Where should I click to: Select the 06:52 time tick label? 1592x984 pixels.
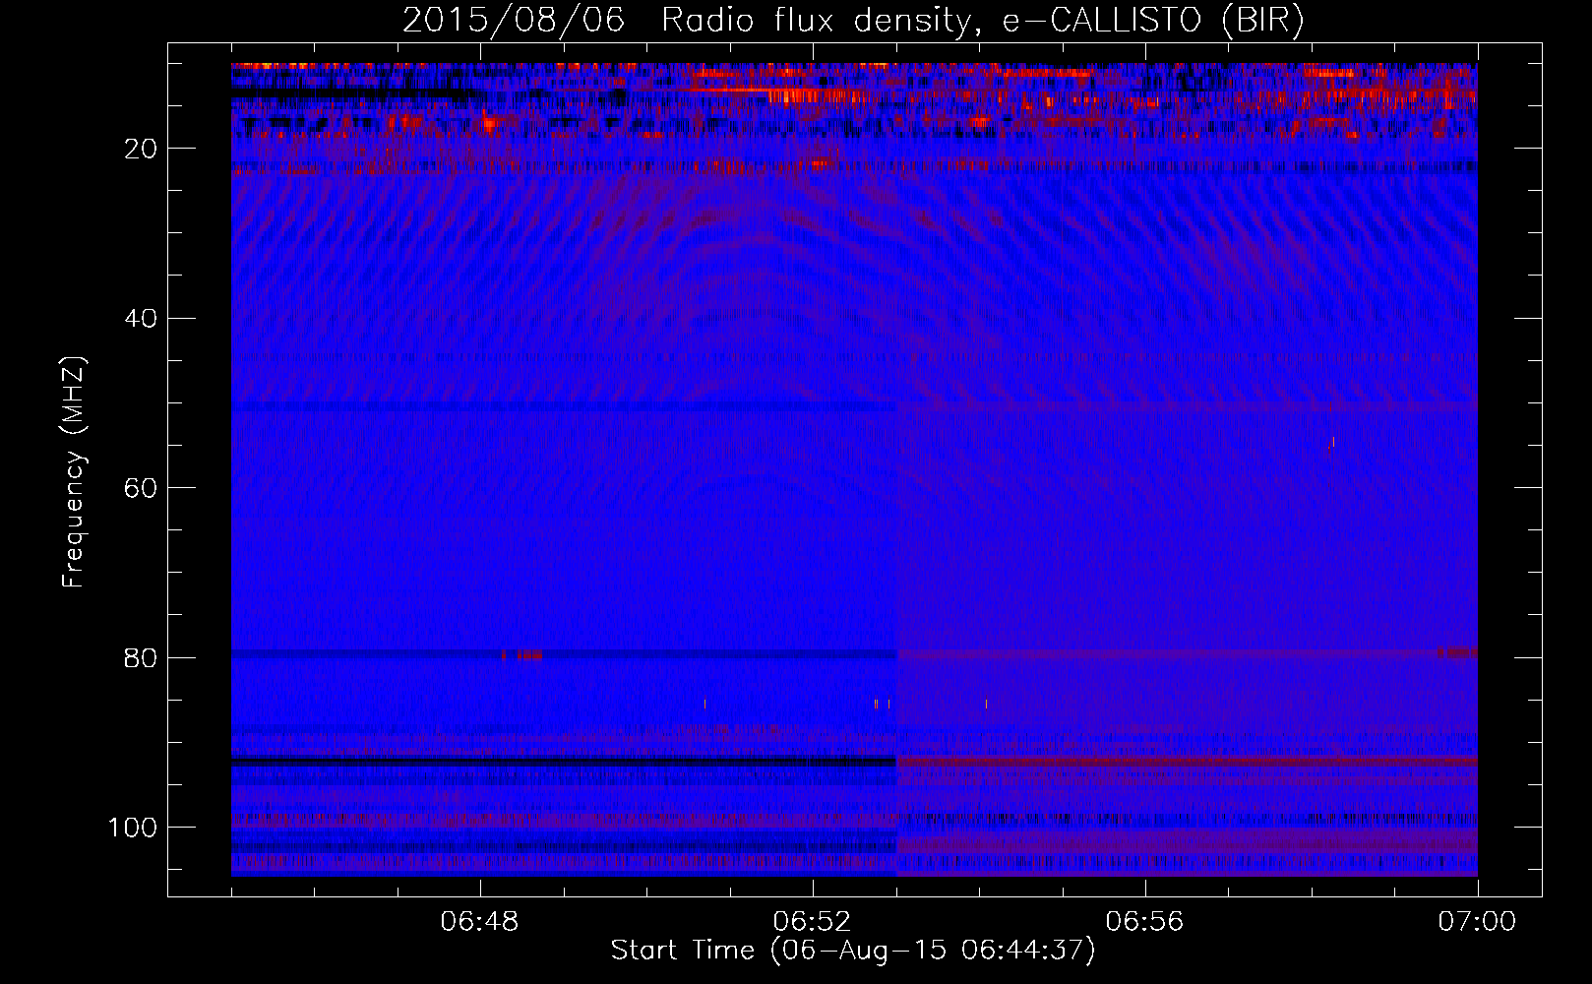click(x=813, y=922)
